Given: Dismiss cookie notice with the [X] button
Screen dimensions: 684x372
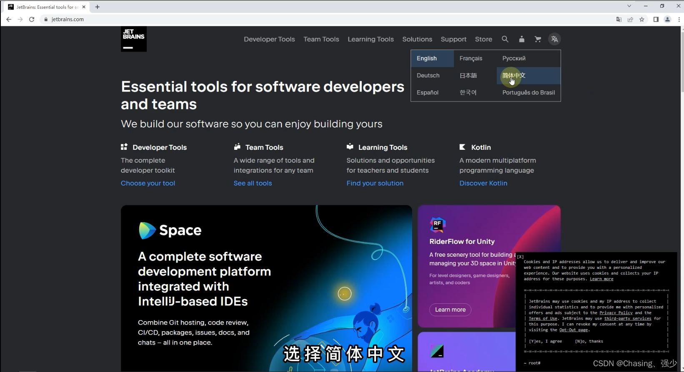Looking at the screenshot, I should (x=520, y=257).
